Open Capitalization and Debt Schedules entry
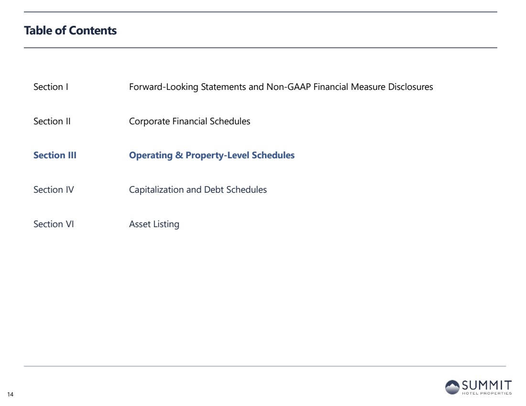The width and height of the screenshot is (526, 406). click(198, 190)
